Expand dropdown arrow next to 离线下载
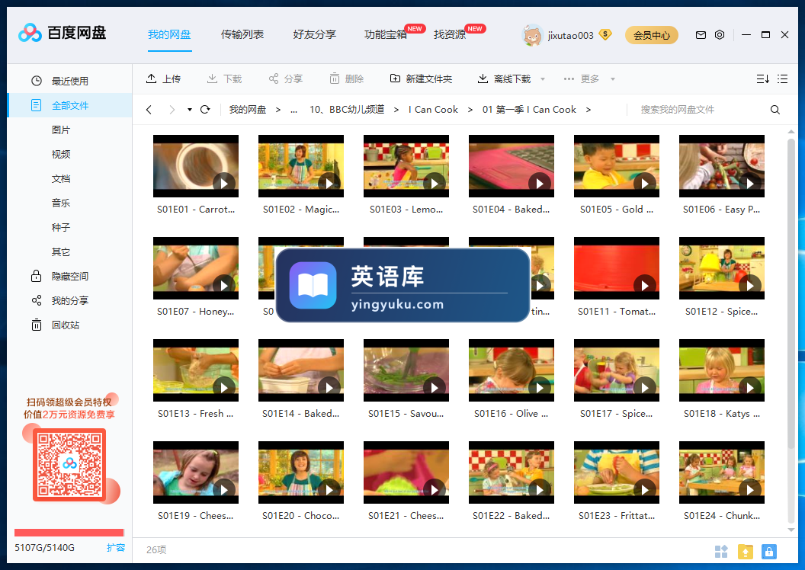 tap(543, 79)
